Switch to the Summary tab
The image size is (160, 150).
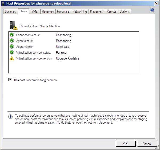[10, 11]
